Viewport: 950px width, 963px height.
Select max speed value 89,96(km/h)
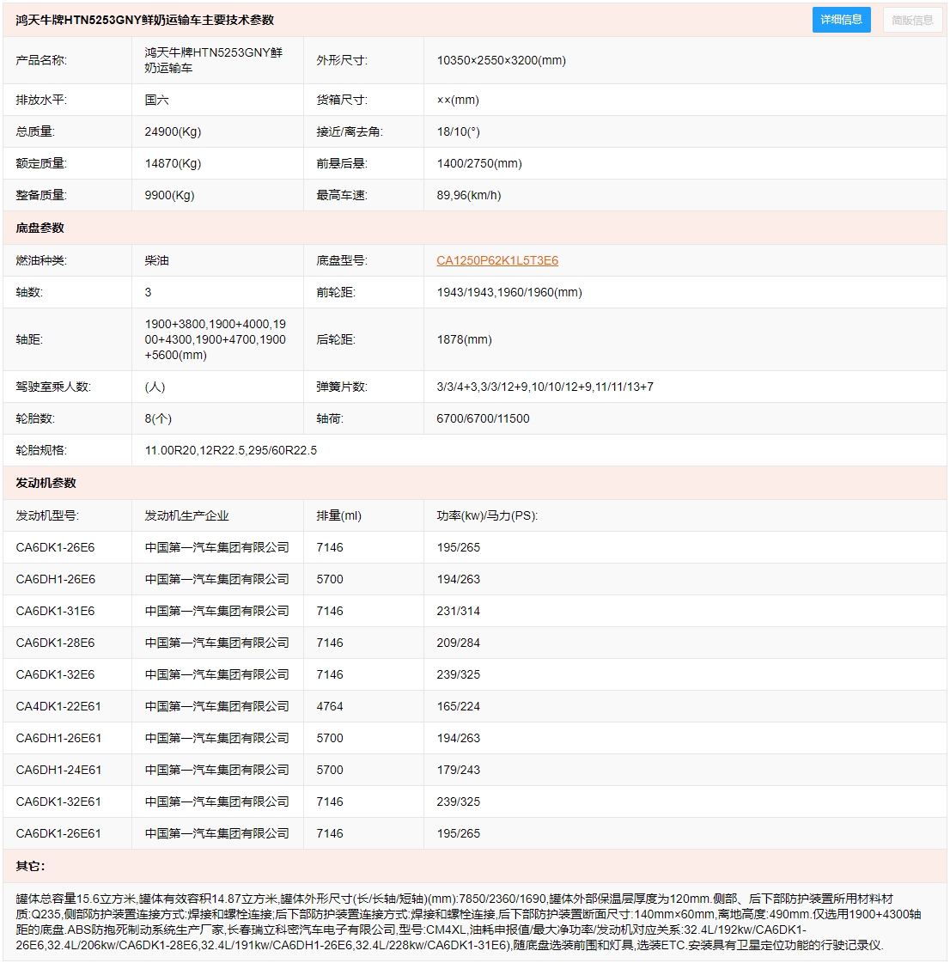468,195
